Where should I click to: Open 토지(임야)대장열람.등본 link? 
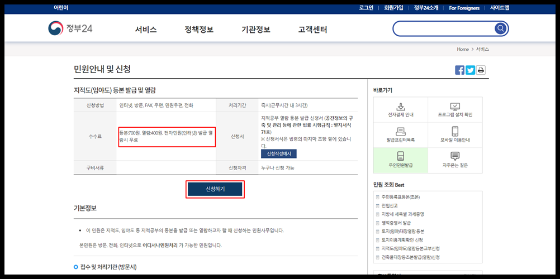(x=403, y=231)
